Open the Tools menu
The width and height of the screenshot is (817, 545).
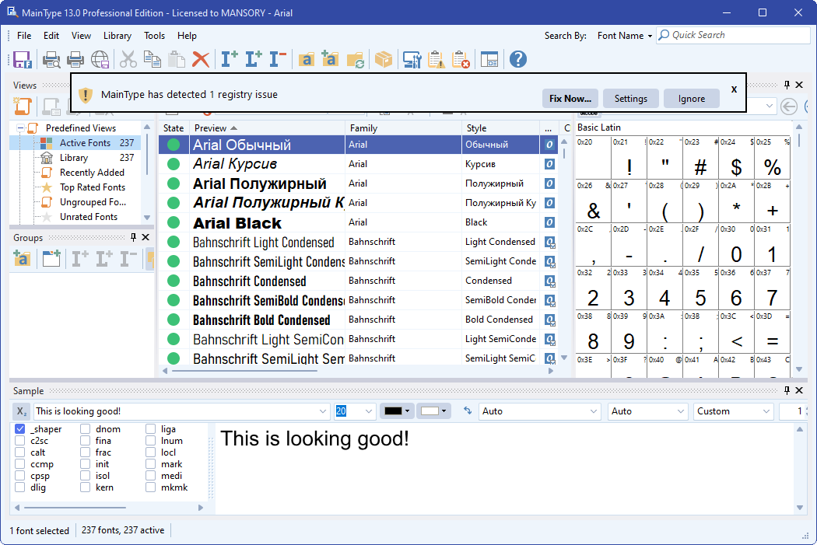click(154, 36)
